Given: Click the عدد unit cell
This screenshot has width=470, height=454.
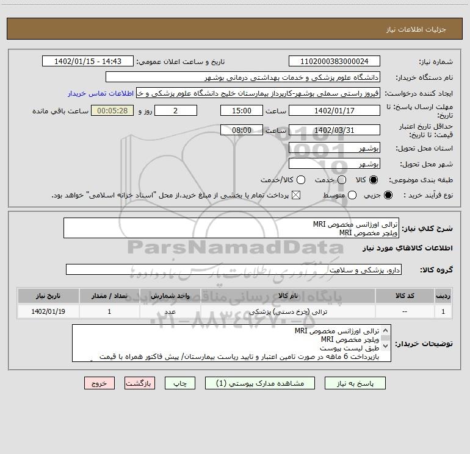Looking at the screenshot, I should [170, 311].
